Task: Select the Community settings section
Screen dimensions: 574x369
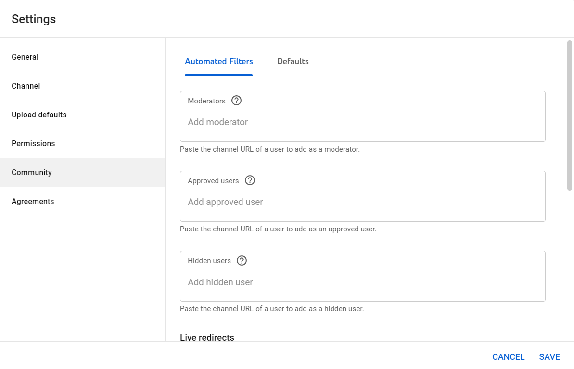Action: pos(82,173)
